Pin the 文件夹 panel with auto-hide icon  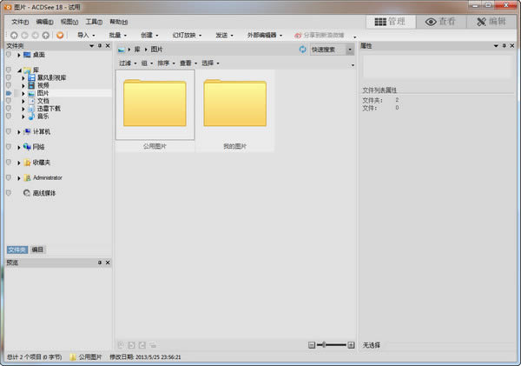(x=100, y=45)
